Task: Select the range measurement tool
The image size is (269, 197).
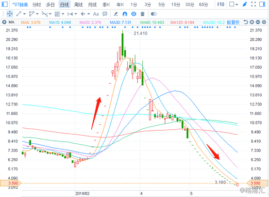Action: click(70, 14)
